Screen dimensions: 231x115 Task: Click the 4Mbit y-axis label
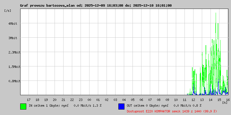click(13, 24)
